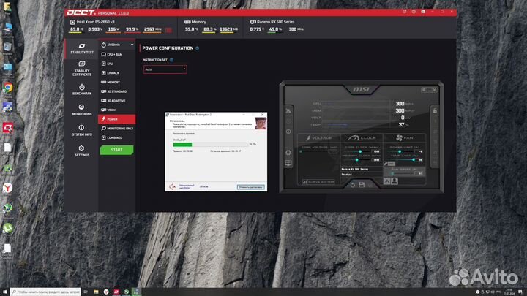Open the Stability Test section in OCCT
The height and width of the screenshot is (296, 527).
tap(82, 48)
